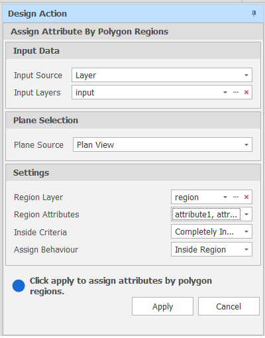
Task: Open the Region Attributes dropdown arrow
Action: coord(246,214)
